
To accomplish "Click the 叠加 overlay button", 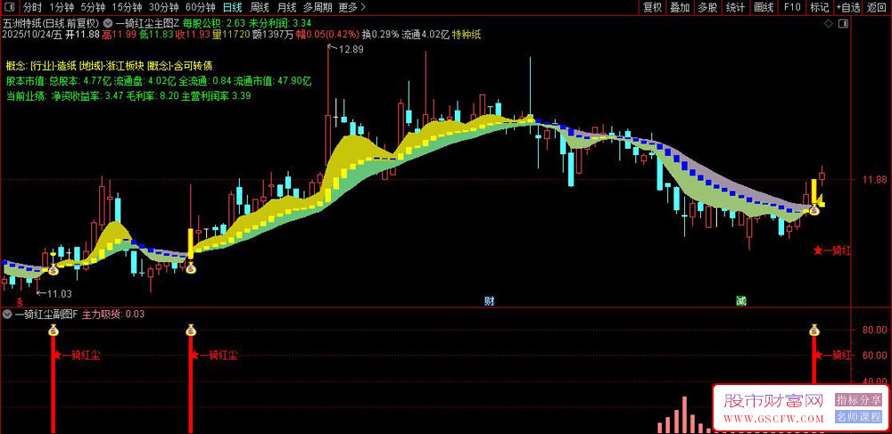I will click(x=680, y=7).
